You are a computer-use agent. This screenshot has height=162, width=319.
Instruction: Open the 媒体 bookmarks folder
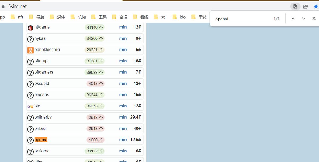[x=57, y=17]
